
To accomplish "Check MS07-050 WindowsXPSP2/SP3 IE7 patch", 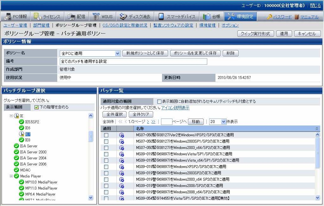I will point(106,135).
